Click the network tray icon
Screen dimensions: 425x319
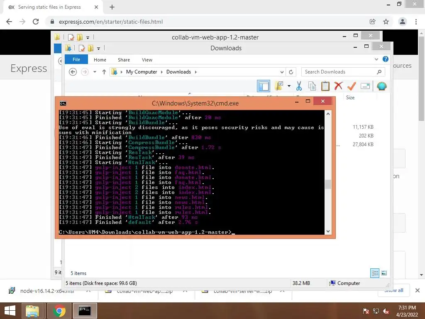(376, 311)
